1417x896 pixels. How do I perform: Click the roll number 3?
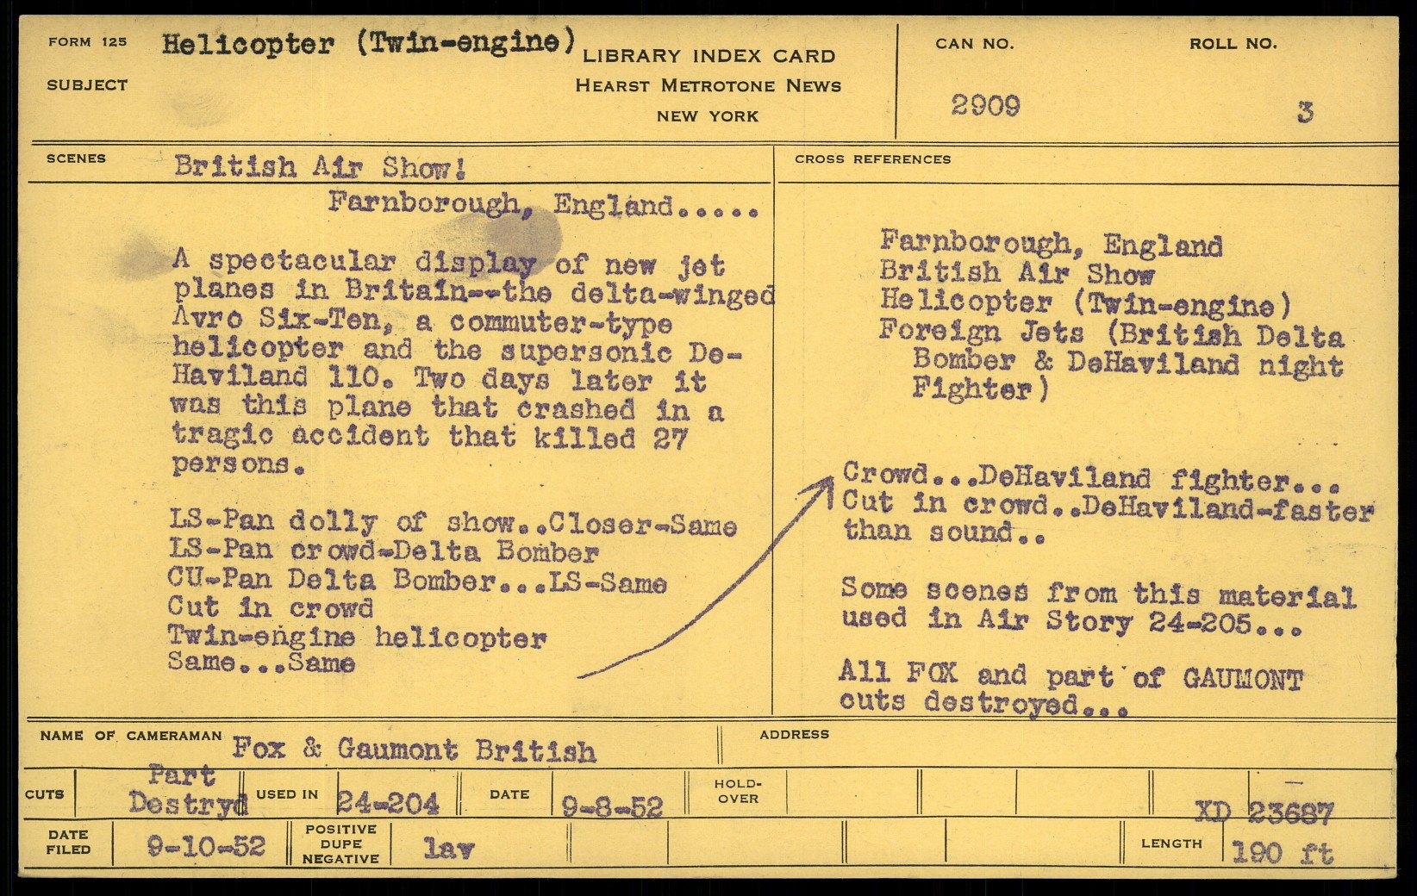point(1304,113)
